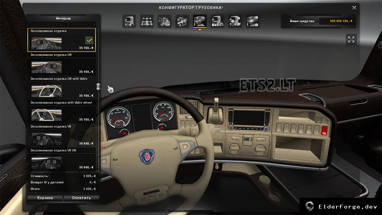Click the green checkmark on Эксклюзивная отделка

click(x=89, y=40)
